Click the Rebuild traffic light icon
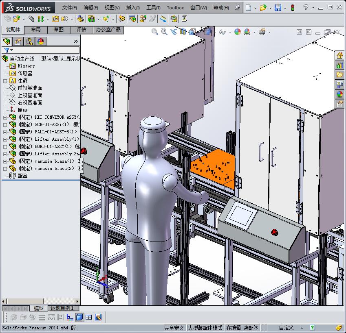 [x=292, y=8]
